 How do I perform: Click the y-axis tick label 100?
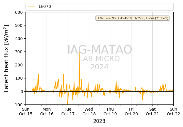point(19,78)
